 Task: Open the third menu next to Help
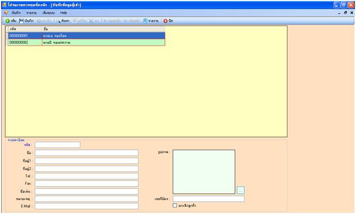coord(49,13)
